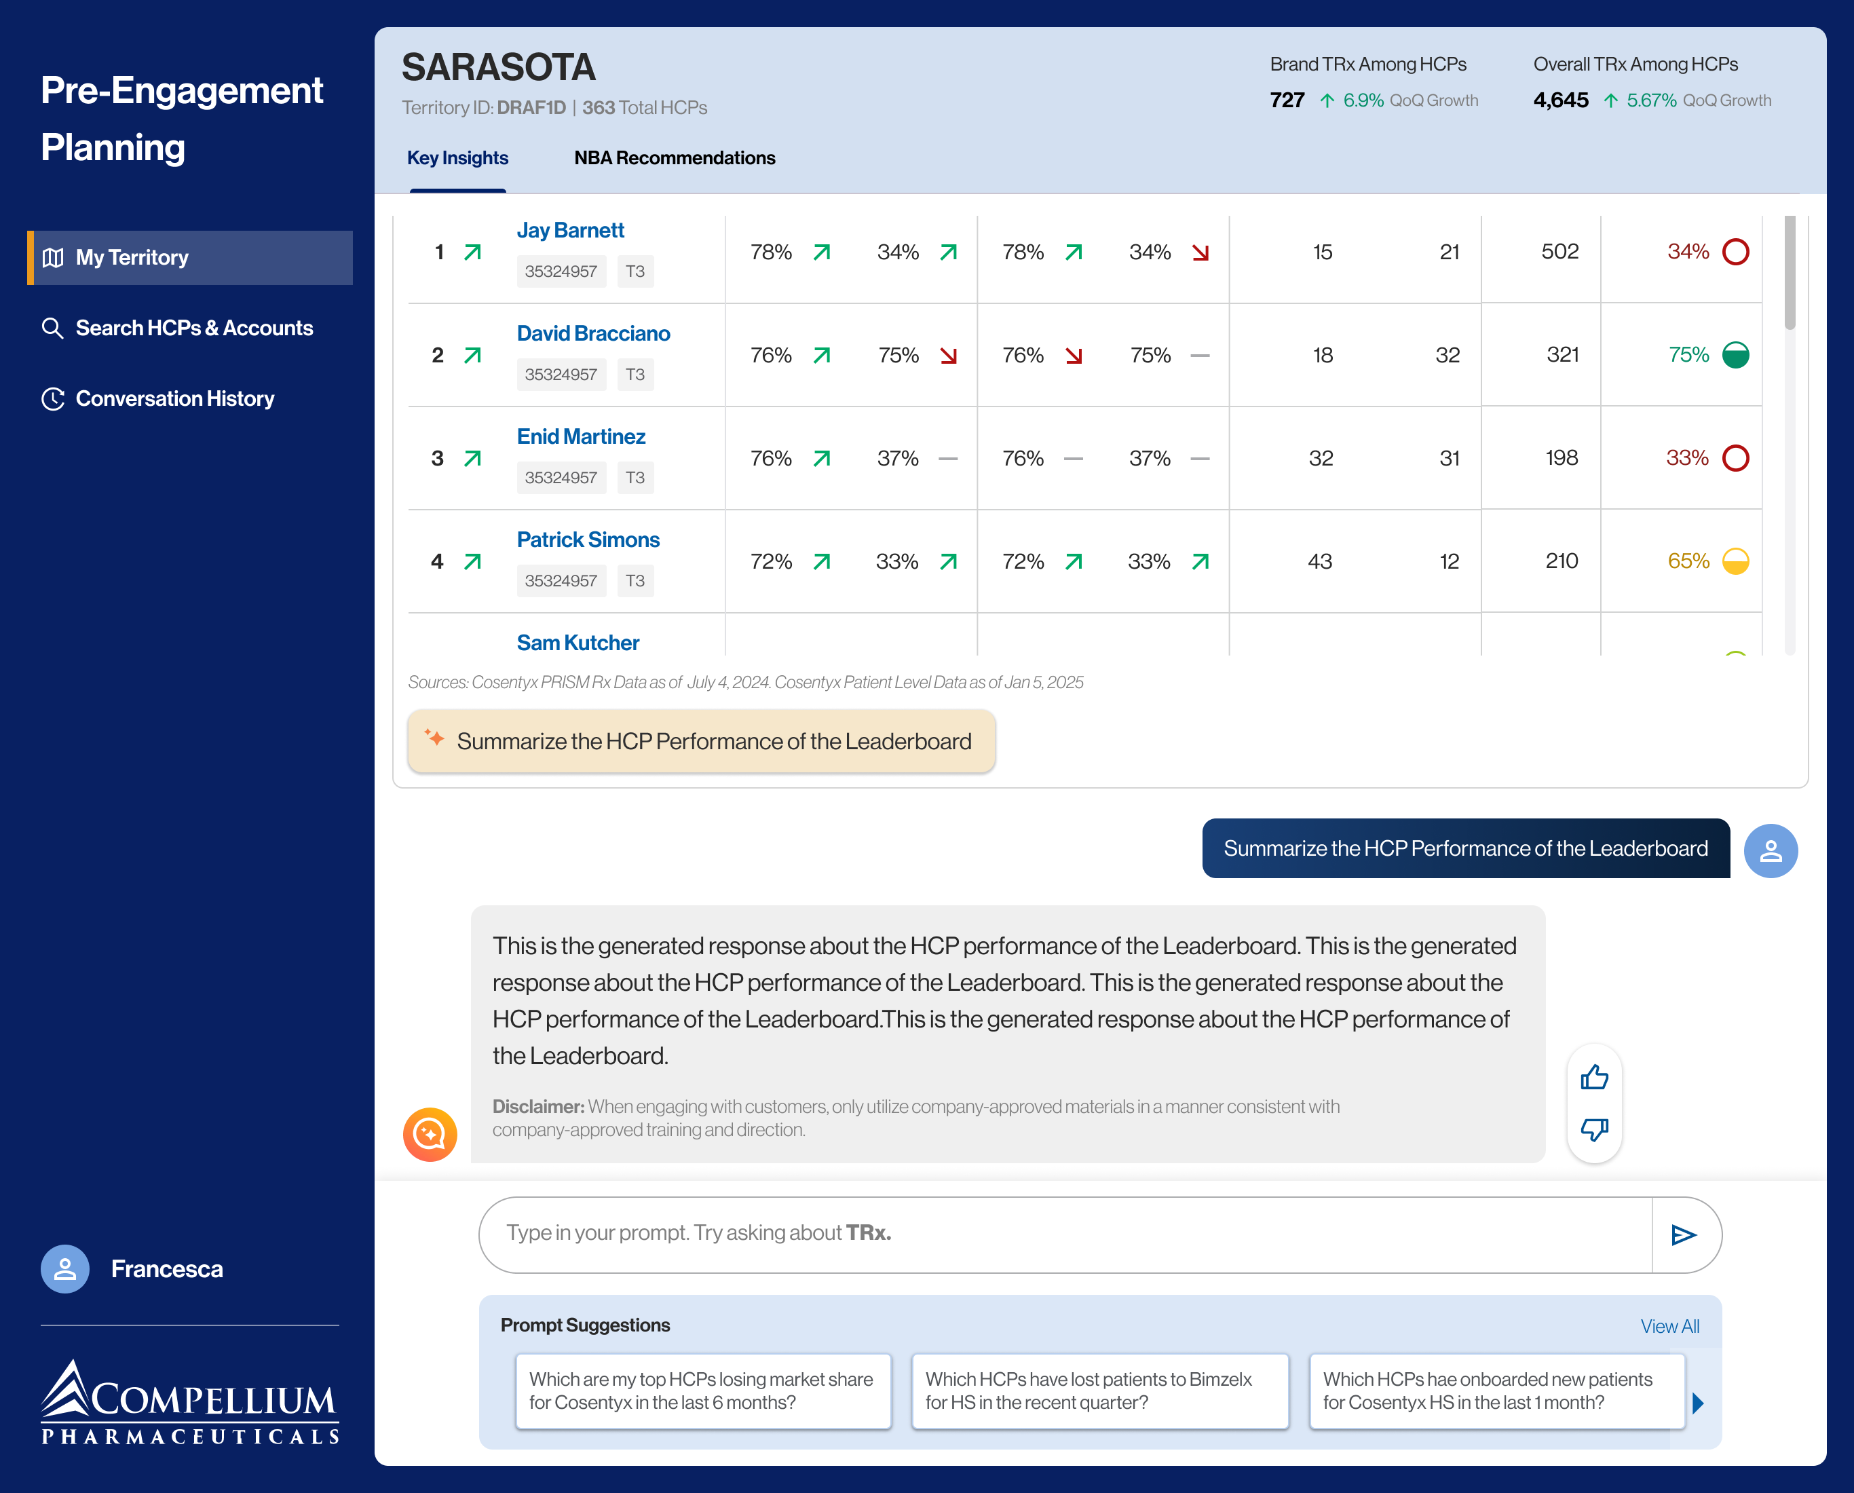This screenshot has height=1493, width=1854.
Task: Open View All prompt suggestions
Action: pyautogui.click(x=1670, y=1326)
